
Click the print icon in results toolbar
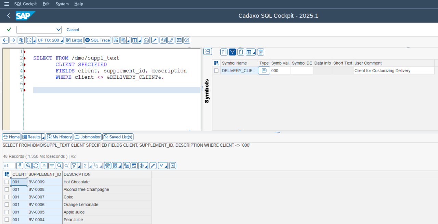tap(107, 166)
